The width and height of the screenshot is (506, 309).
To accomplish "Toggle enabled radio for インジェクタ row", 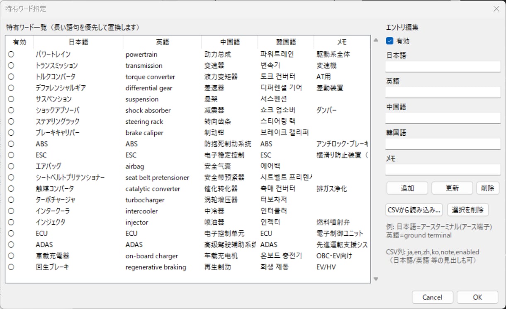I will tap(11, 222).
